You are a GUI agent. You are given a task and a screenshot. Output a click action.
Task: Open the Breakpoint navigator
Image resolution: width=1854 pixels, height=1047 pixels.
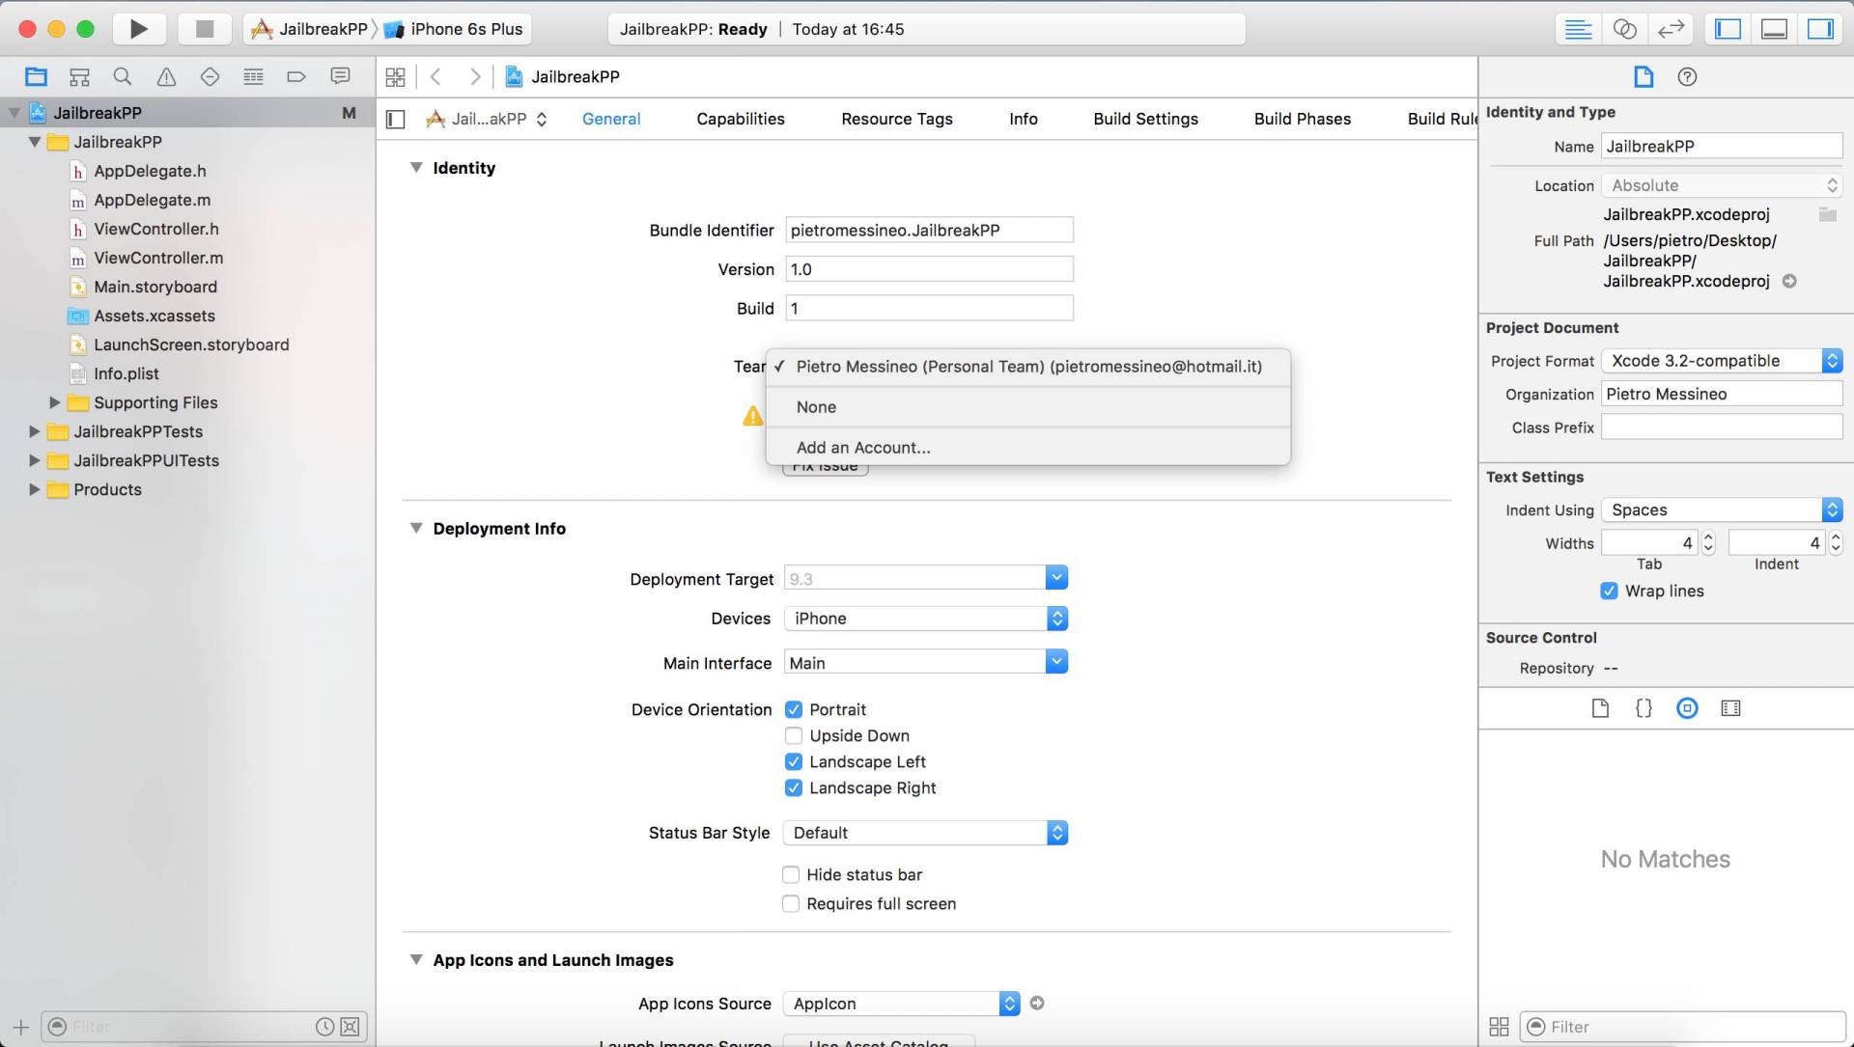296,76
